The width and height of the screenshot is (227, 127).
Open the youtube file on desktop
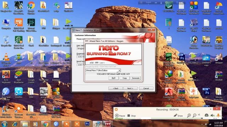tap(219, 24)
